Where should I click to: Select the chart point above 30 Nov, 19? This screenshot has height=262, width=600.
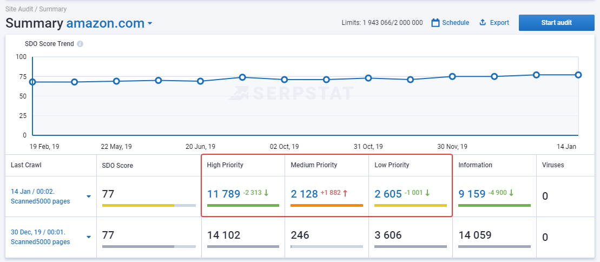452,76
